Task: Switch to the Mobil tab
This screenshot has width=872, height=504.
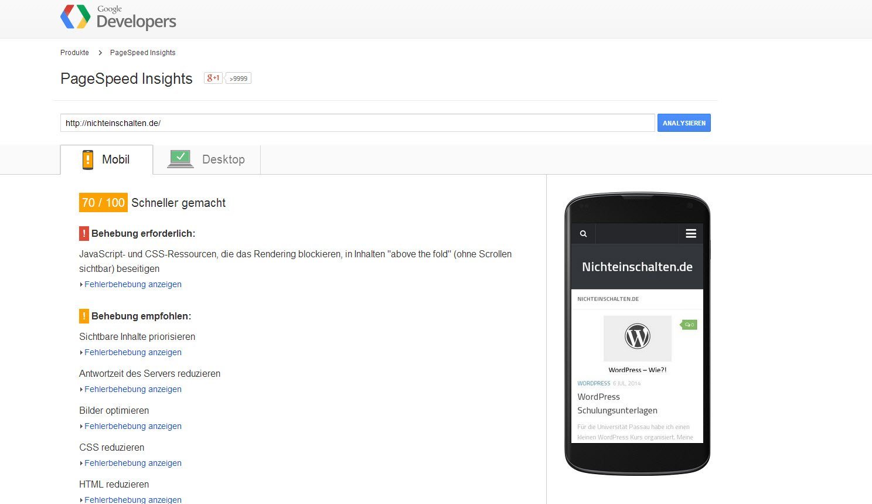Action: [x=107, y=159]
